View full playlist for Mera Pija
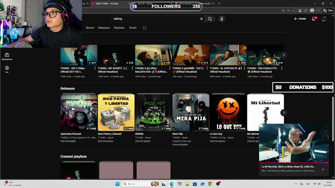The width and height of the screenshot is (335, 188). pos(180,145)
